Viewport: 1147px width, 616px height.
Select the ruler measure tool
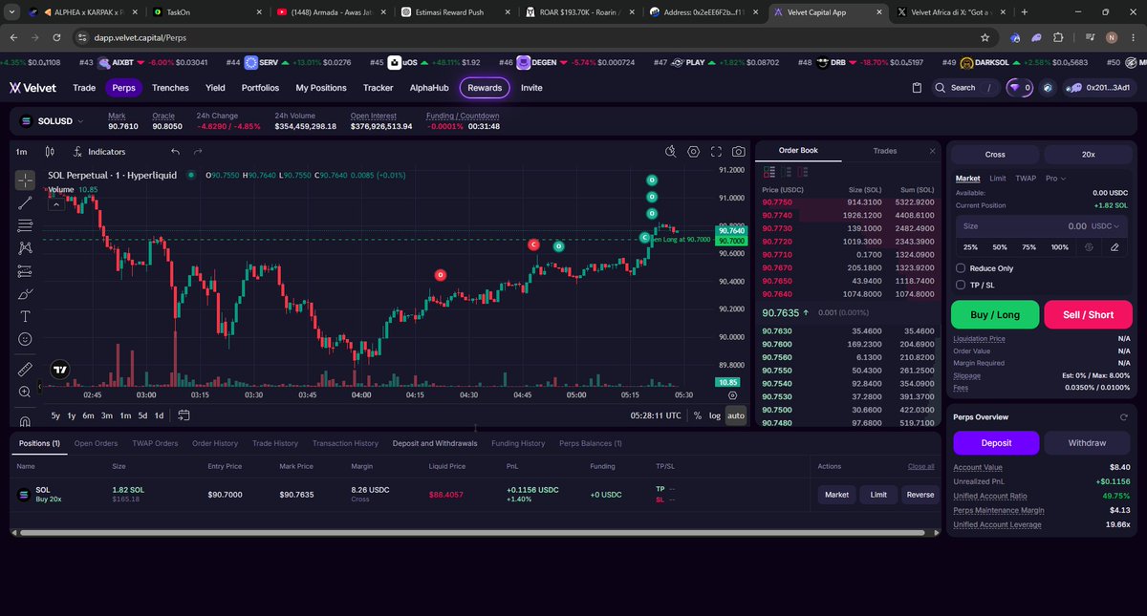coord(25,369)
